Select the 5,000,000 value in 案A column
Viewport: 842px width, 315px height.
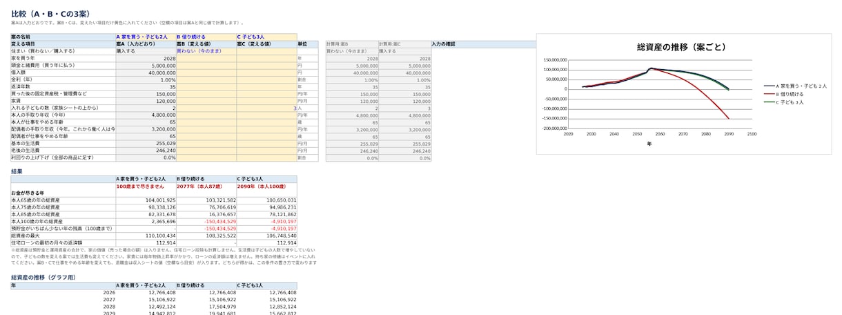coord(146,66)
